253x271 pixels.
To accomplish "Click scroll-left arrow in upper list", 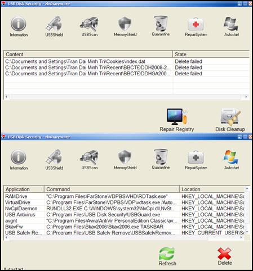I will pyautogui.click(x=6, y=97).
